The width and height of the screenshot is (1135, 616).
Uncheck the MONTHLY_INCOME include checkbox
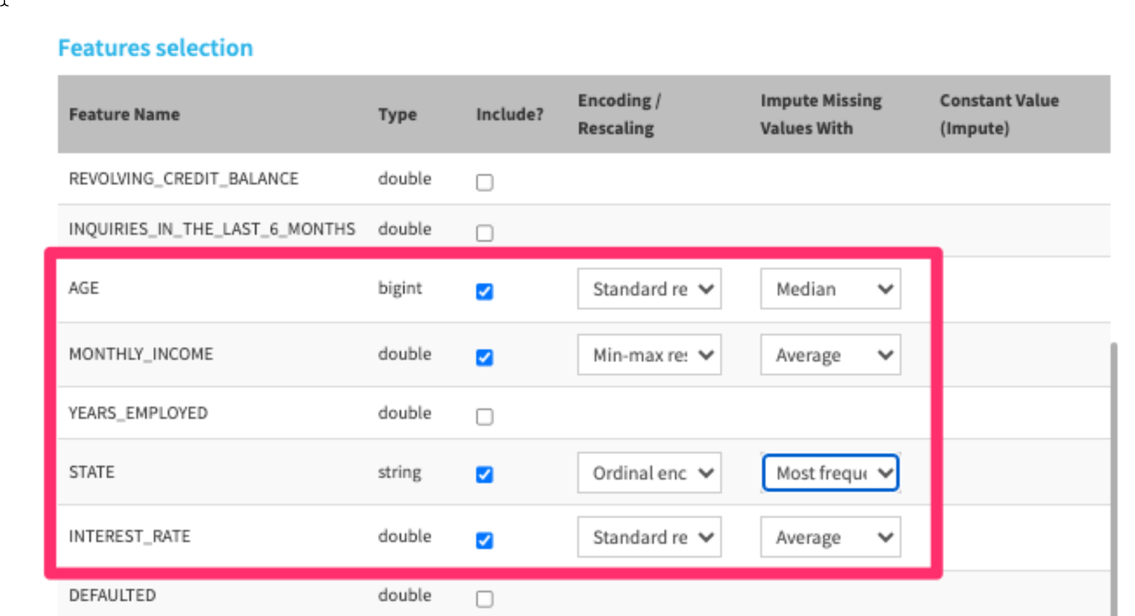coord(485,357)
